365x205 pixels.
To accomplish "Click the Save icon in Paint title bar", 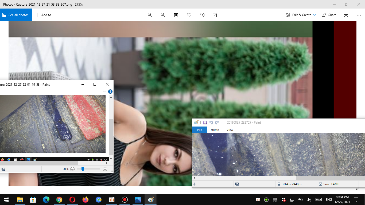I will [205, 123].
